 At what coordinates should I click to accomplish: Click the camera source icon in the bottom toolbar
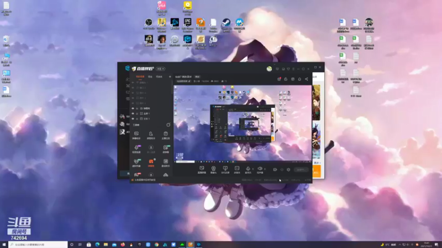[x=213, y=169]
